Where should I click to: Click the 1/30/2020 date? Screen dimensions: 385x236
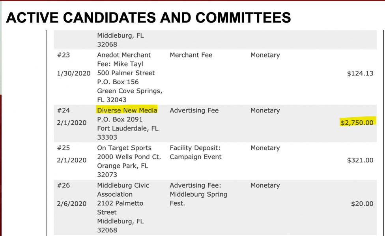pyautogui.click(x=74, y=73)
